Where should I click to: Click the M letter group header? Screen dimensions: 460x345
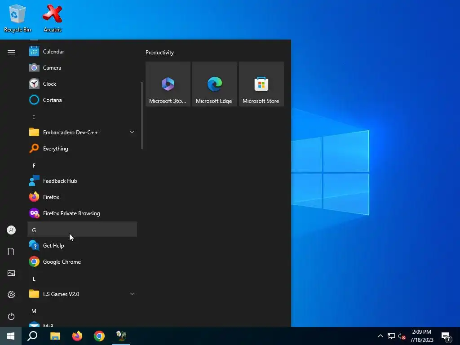[82, 311]
